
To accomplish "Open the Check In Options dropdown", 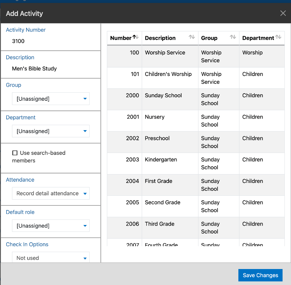I will (x=51, y=257).
